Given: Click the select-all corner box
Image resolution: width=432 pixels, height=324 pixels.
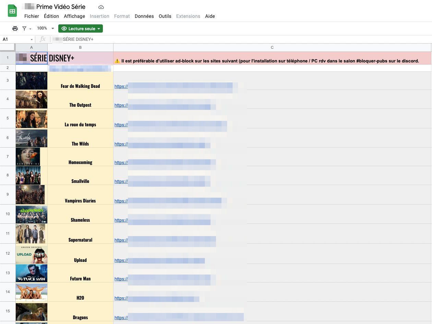Looking at the screenshot, I should pos(8,47).
